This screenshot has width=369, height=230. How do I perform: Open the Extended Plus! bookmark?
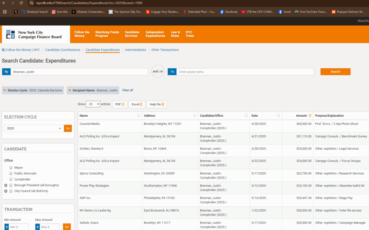(x=199, y=12)
